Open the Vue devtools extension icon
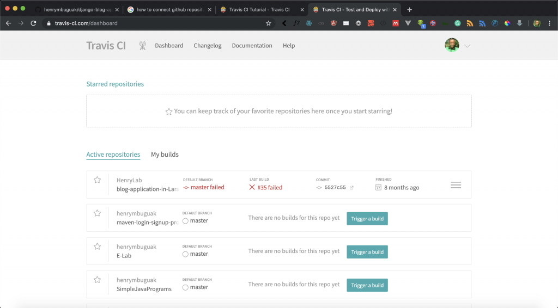Image resolution: width=558 pixels, height=308 pixels. click(x=408, y=23)
